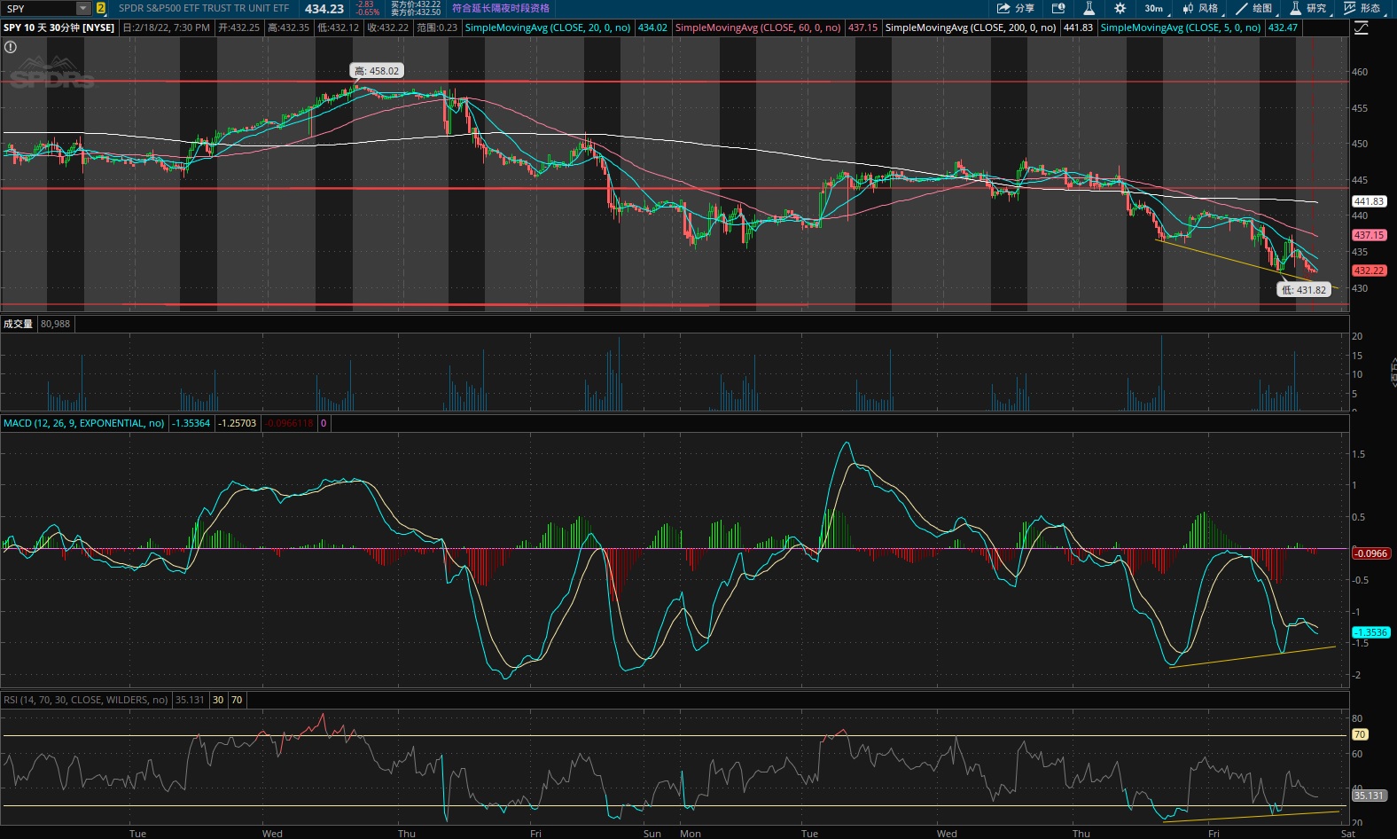Viewport: 1397px width, 839px height.
Task: Expand the SPY symbol dropdown arrow
Action: (83, 8)
